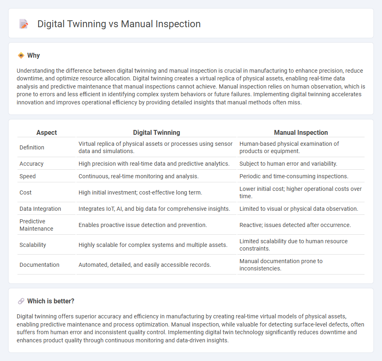This screenshot has width=382, height=361.
Task: Select the Definition row label
Action: 32,147
